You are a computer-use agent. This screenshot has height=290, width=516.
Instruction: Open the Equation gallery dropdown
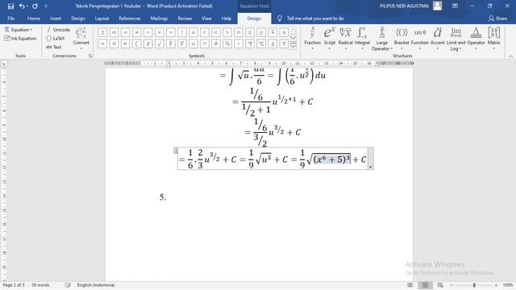click(x=19, y=30)
